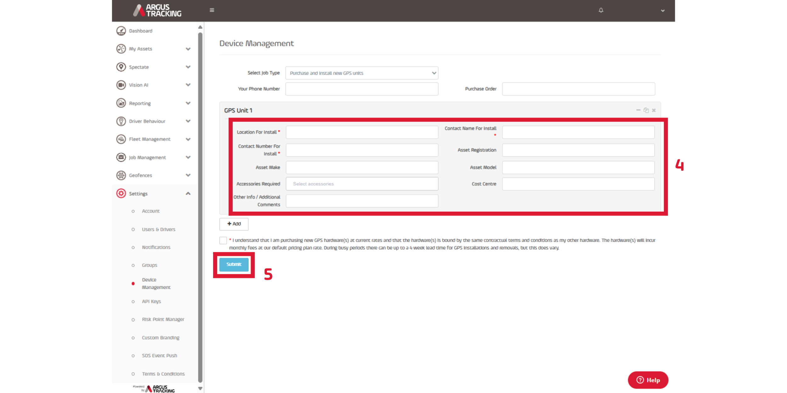Expand Geofences menu chevron
Viewport: 787px width, 393px height.
click(188, 175)
